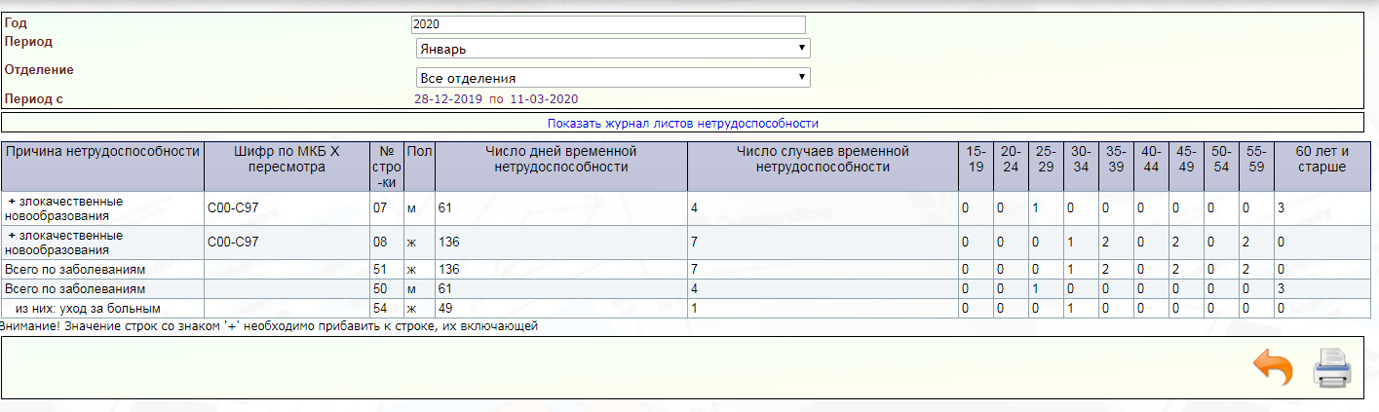This screenshot has width=1379, height=412.
Task: Click the 49 days value in row 54
Action: coord(445,309)
